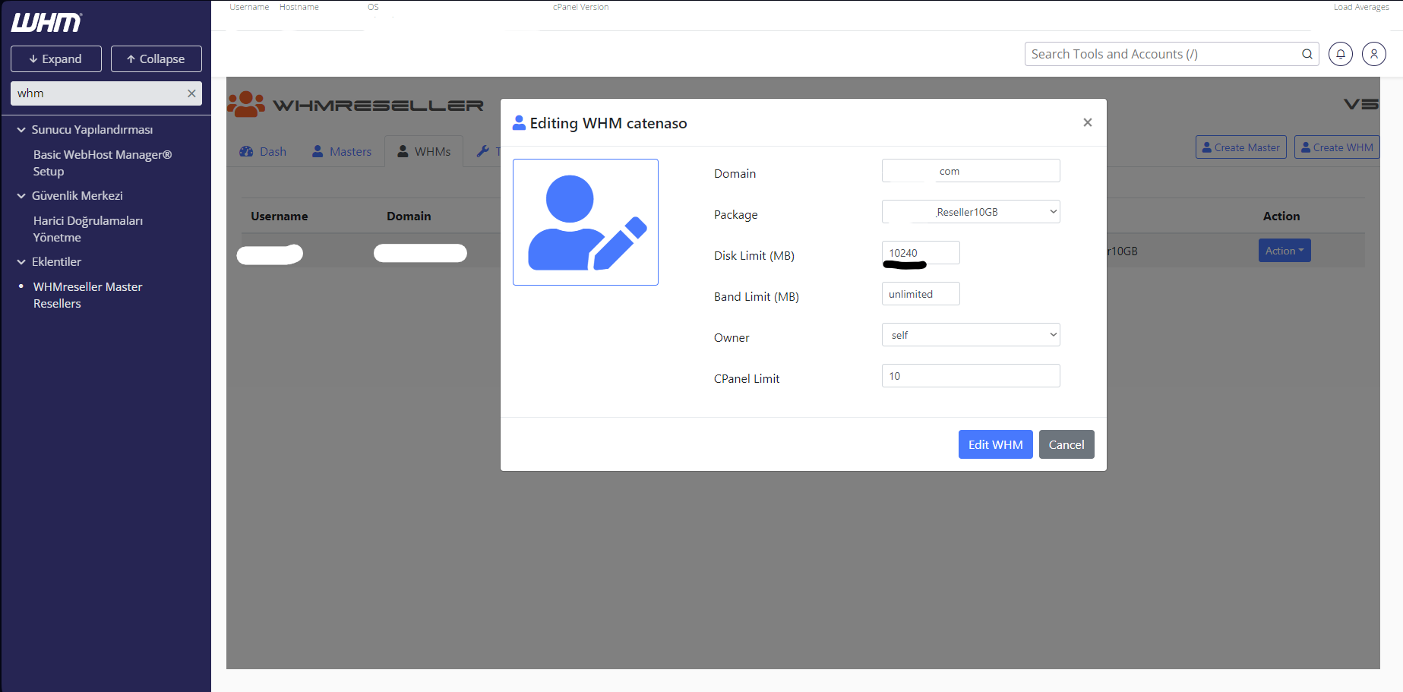Open the Owner dropdown

pyautogui.click(x=971, y=335)
